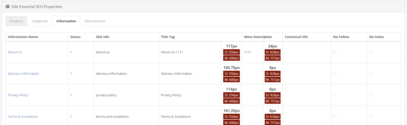The height and width of the screenshot is (125, 407).
Task: Open the Terms & Conditions link
Action: click(x=23, y=116)
